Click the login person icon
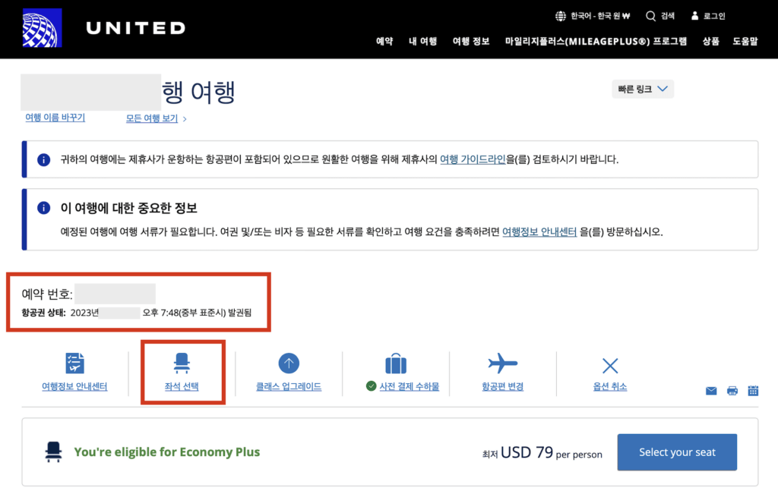778x497 pixels. [x=694, y=16]
